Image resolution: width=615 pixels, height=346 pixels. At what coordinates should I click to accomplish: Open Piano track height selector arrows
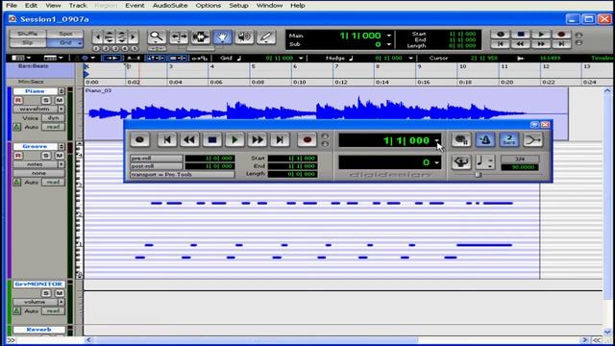point(61,91)
